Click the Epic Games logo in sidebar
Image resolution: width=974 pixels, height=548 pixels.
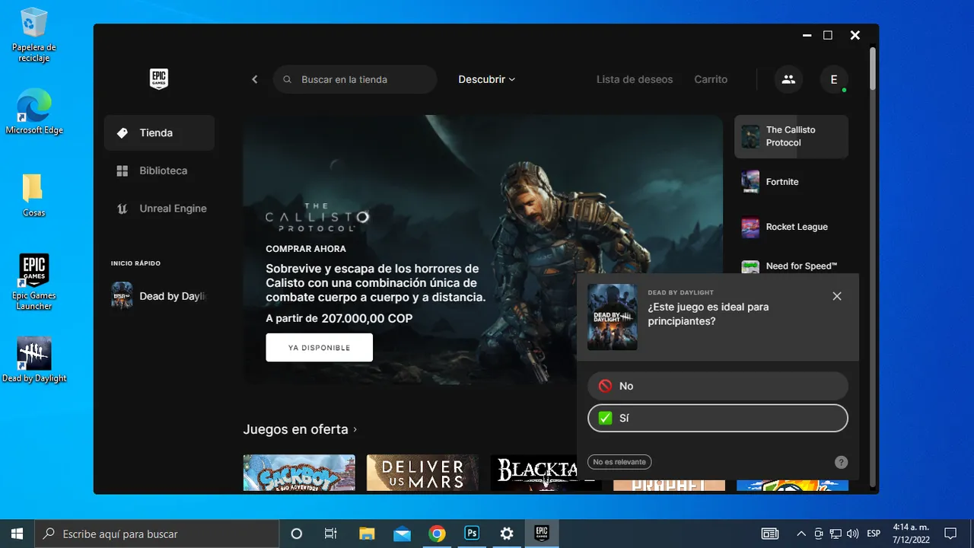[158, 78]
